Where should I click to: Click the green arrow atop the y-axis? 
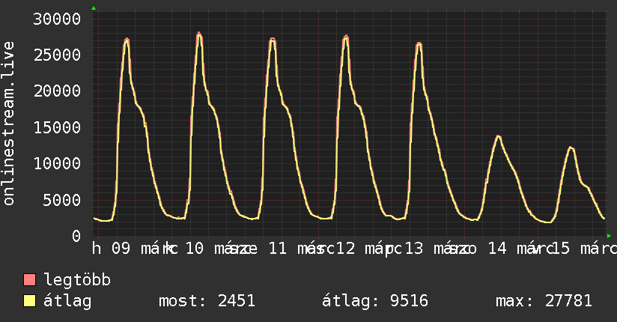click(94, 8)
